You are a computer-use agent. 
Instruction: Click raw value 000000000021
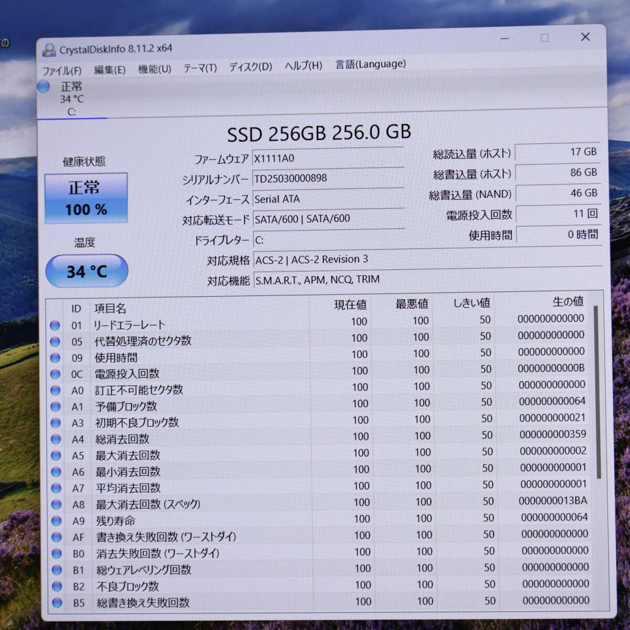pos(552,418)
